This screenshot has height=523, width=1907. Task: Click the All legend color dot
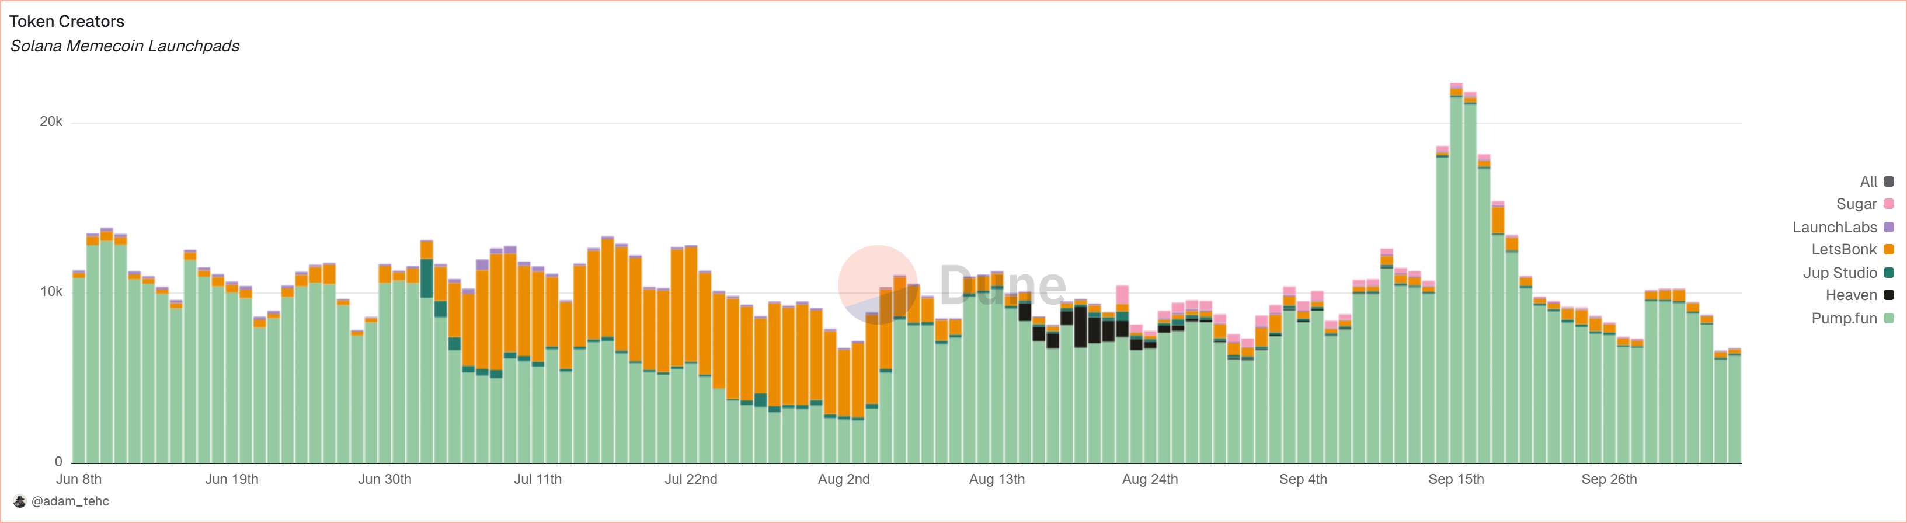[1888, 181]
